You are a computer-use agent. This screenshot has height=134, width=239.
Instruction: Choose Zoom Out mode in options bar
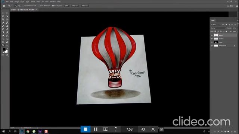click(x=19, y=6)
